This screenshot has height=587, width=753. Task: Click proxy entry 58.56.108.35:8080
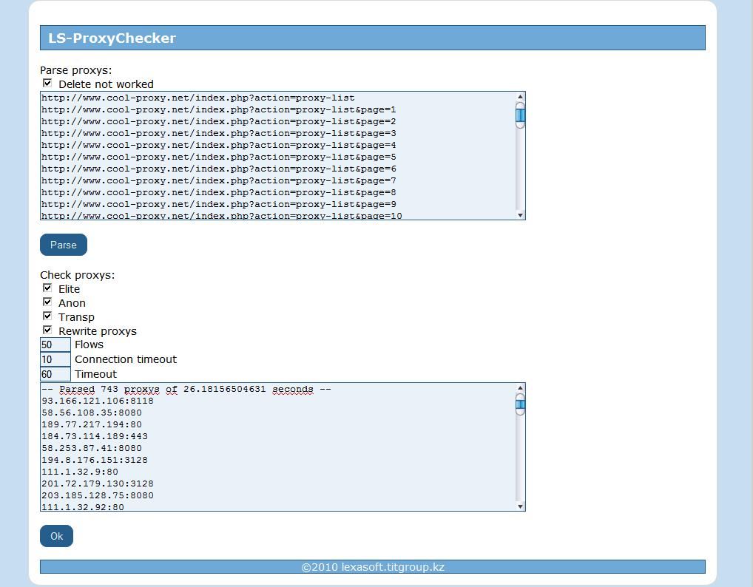point(92,413)
